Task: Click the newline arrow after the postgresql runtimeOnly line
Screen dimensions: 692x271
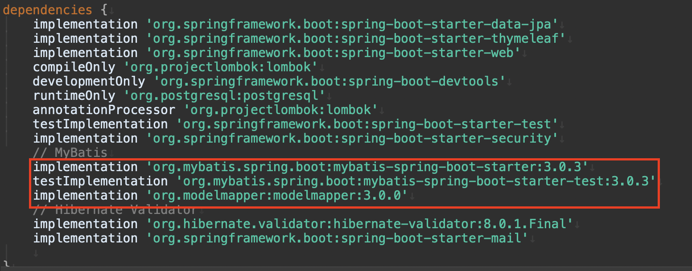Action: [330, 95]
